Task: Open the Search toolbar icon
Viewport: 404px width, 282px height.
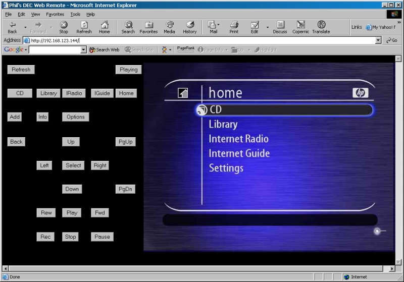Action: (x=128, y=25)
